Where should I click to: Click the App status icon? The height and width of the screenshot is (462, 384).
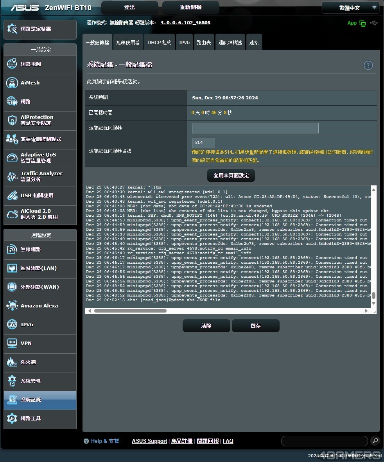tap(362, 23)
